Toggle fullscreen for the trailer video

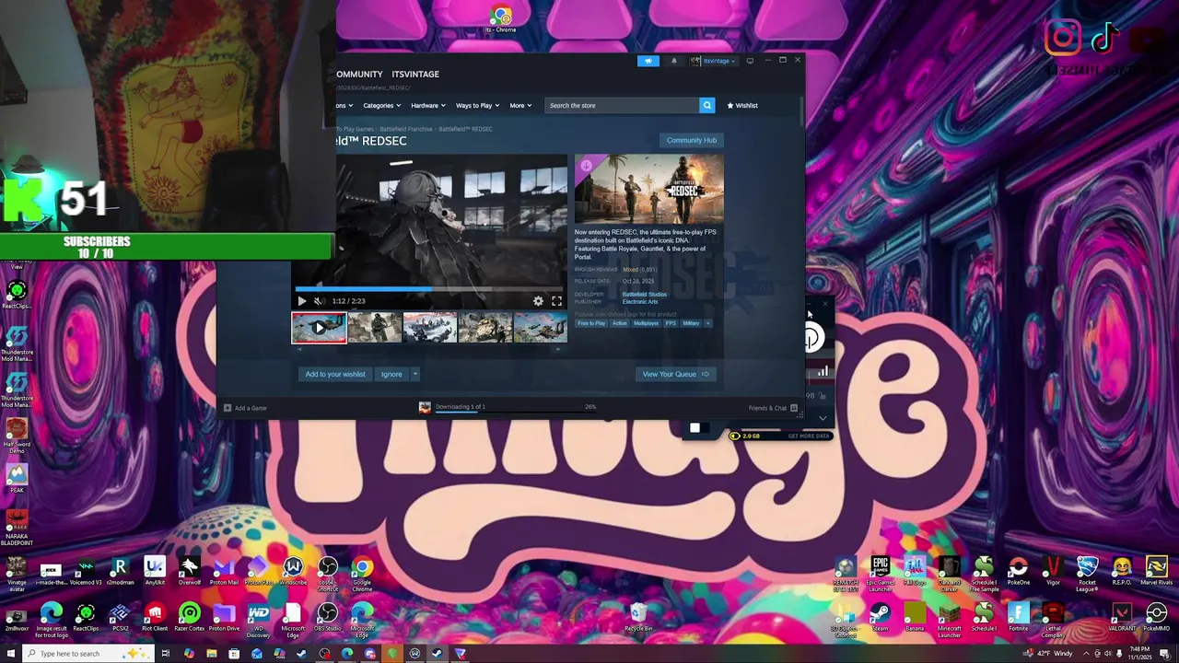coord(556,301)
